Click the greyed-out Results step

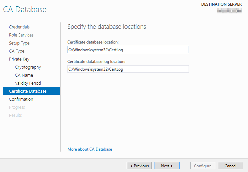pyautogui.click(x=15, y=115)
